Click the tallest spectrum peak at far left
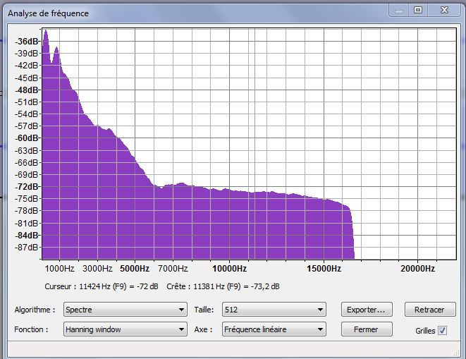 pos(46,32)
